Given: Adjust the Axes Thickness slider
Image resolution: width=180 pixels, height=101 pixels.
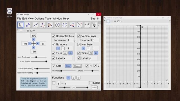Looking at the screenshot, I should (39, 57).
